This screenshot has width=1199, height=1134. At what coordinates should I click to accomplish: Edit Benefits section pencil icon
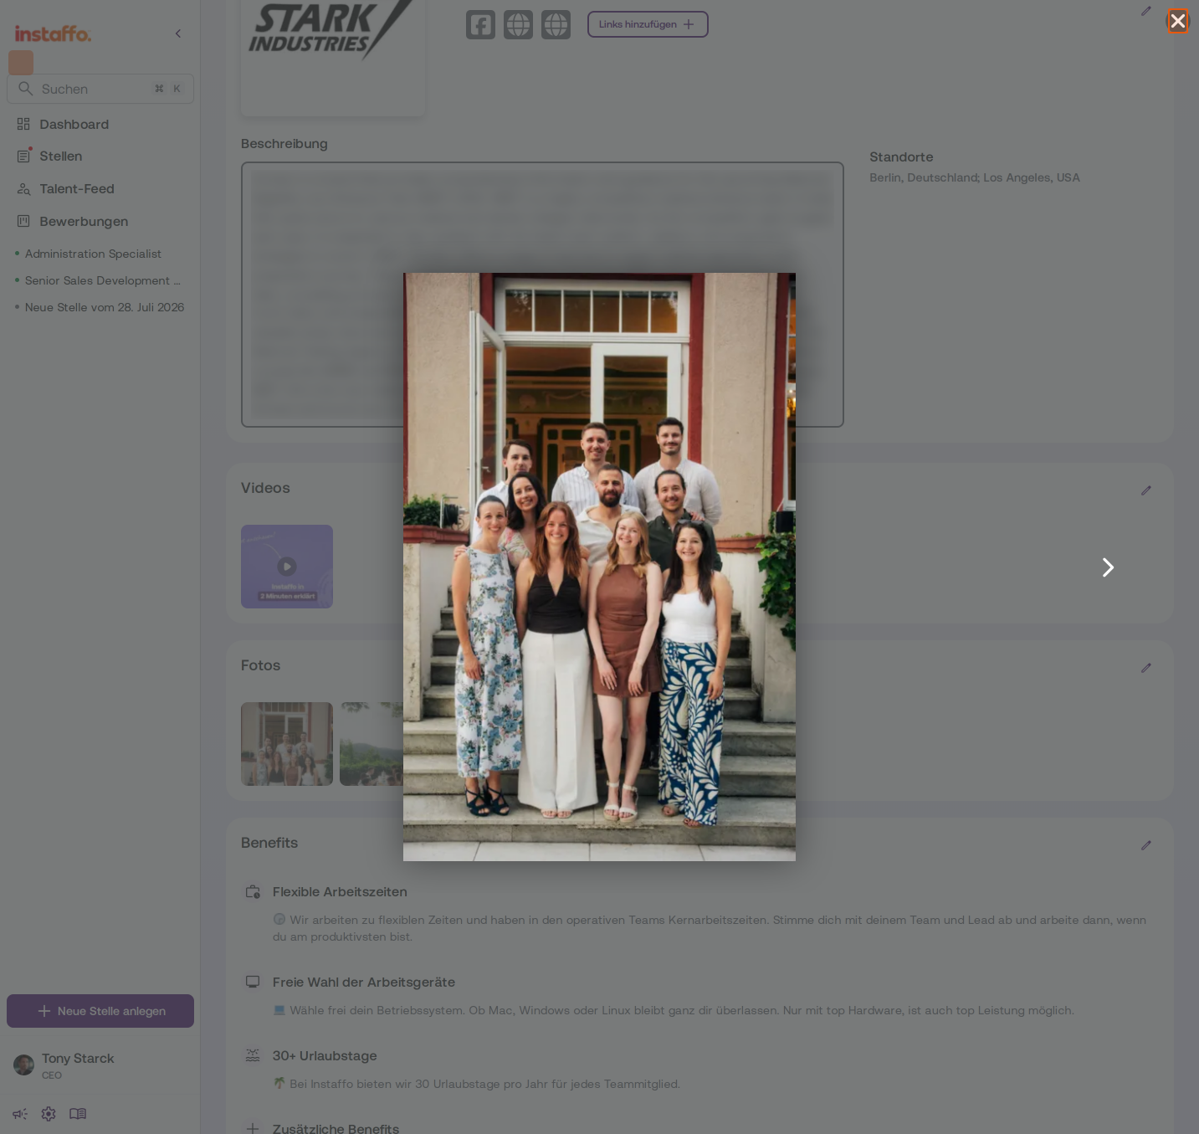tap(1146, 845)
